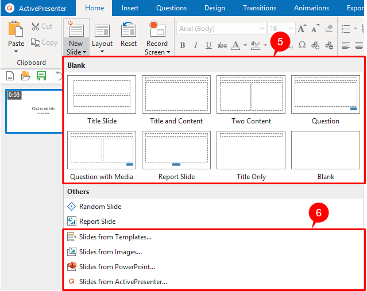Expand the bullets list dropdown arrow
367x291 pixels.
[356, 29]
